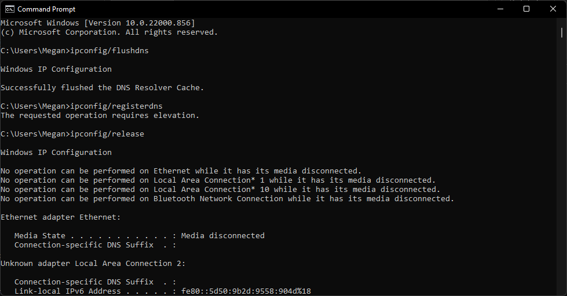Click the Bluetooth Network Connection message line
The width and height of the screenshot is (567, 296).
click(227, 199)
